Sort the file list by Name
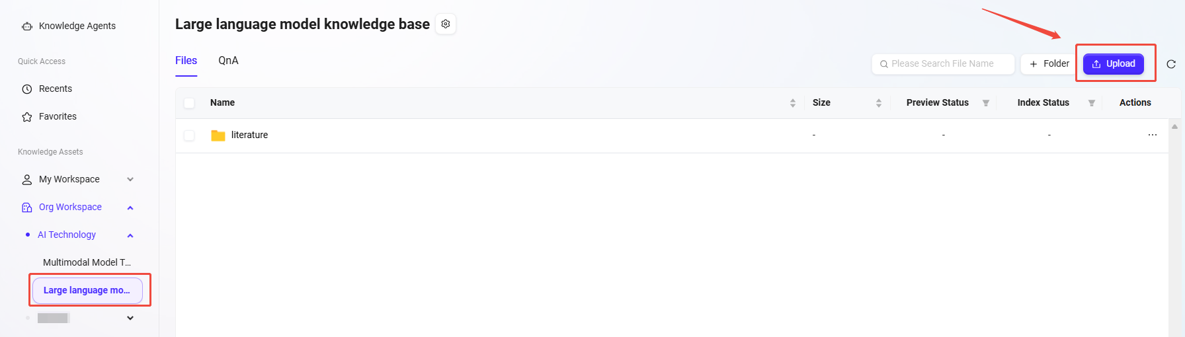Image resolution: width=1185 pixels, height=337 pixels. point(793,103)
